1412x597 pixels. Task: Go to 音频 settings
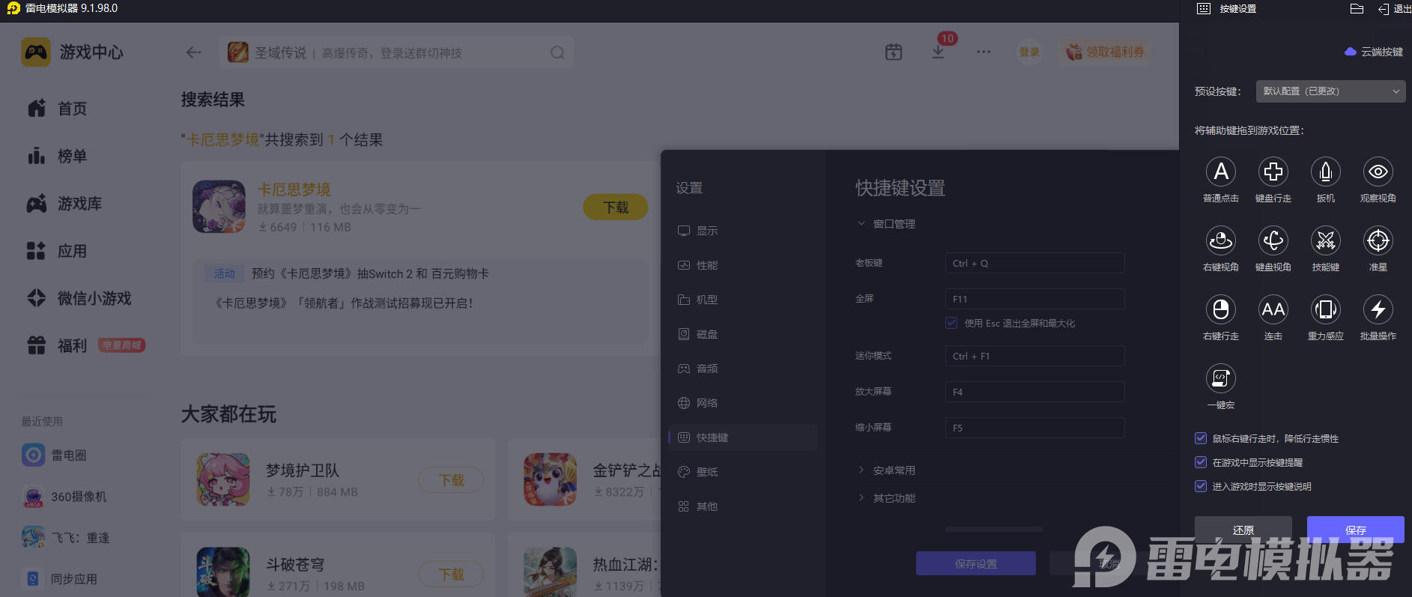pos(742,369)
